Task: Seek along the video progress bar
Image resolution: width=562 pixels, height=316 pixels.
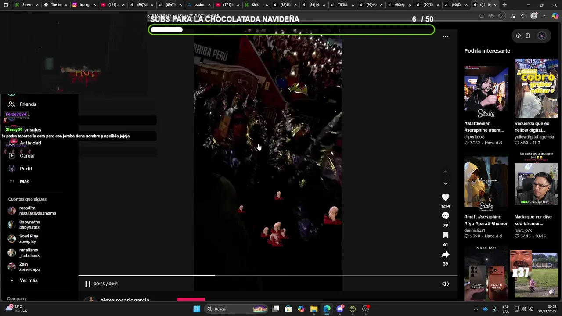Action: (x=268, y=276)
